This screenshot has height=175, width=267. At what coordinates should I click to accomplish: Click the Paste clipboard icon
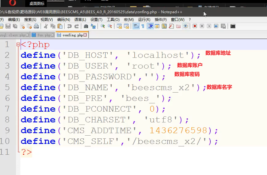point(60,26)
